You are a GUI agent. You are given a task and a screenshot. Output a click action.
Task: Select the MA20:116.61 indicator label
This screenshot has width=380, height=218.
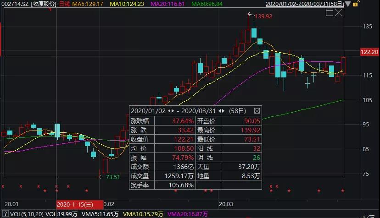tap(168, 4)
